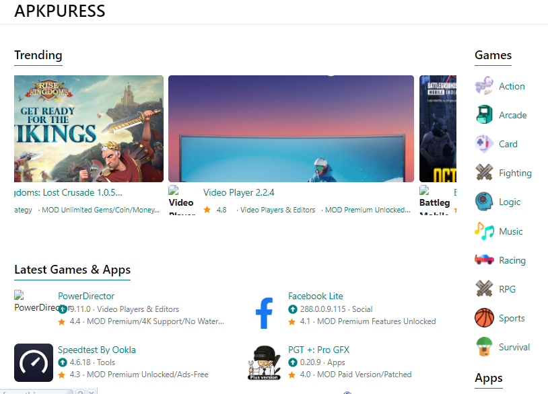This screenshot has width=548, height=394.
Task: Click the Games sidebar heading
Action: pyautogui.click(x=493, y=55)
